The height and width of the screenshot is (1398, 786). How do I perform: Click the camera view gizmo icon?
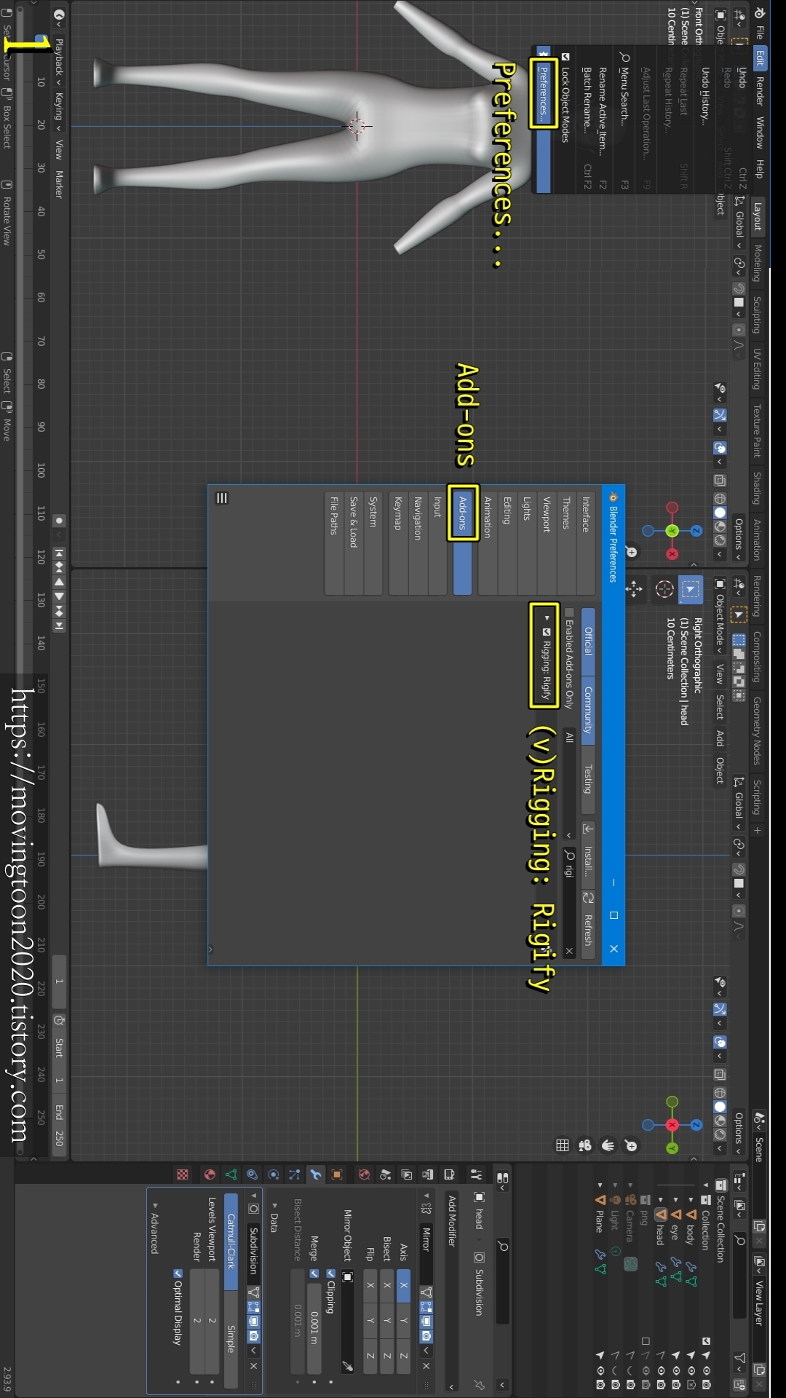coord(585,1145)
